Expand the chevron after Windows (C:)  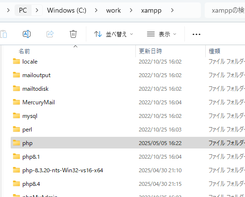pos(96,10)
